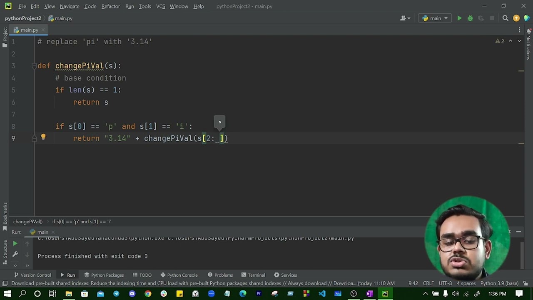533x300 pixels.
Task: Click cursor position 9:42 in status bar
Action: (x=413, y=283)
